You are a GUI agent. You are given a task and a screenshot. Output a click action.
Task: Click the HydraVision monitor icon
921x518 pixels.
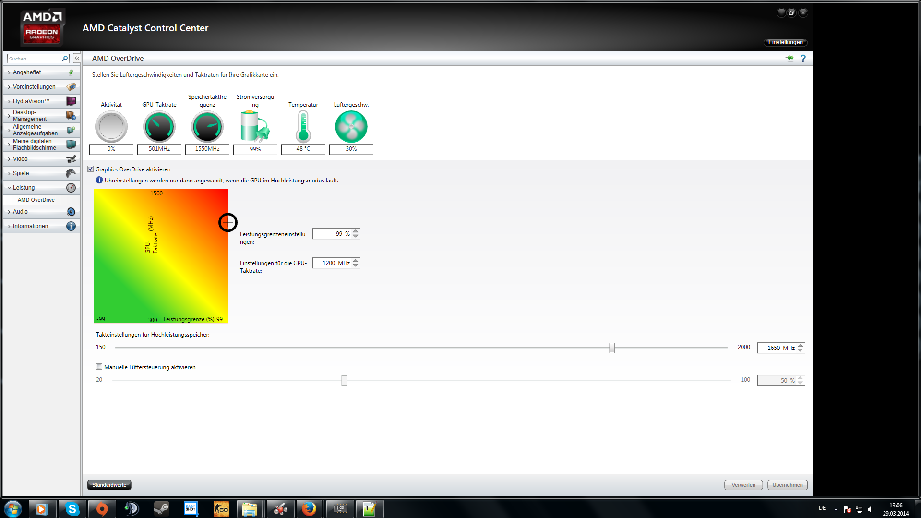click(71, 101)
